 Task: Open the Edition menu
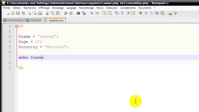pyautogui.click(x=17, y=8)
